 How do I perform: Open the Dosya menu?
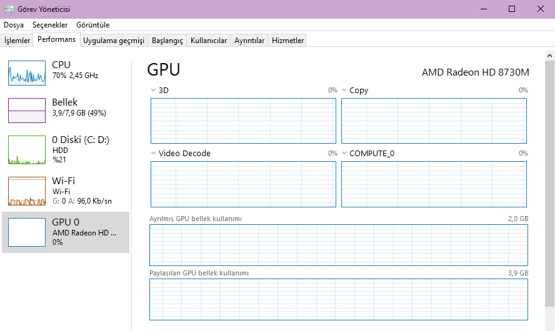14,25
